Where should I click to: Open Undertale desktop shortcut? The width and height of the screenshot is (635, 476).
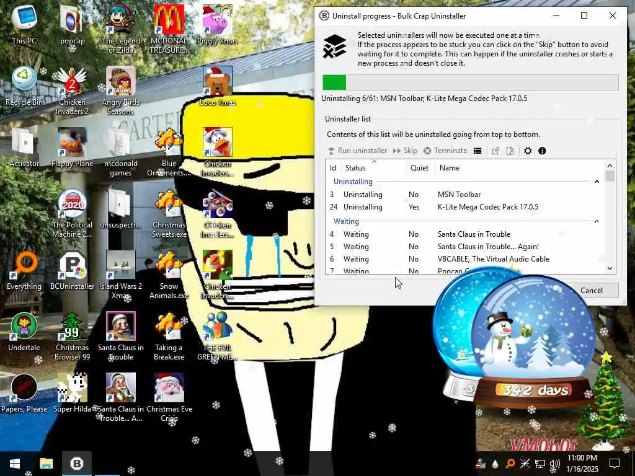(24, 332)
